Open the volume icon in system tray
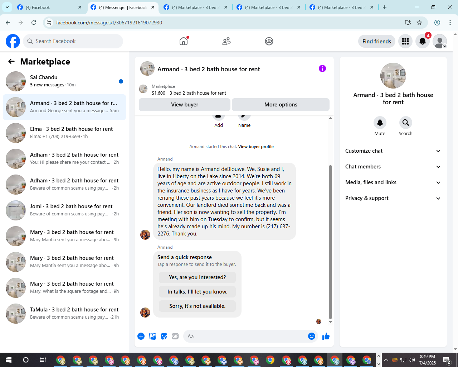 point(412,360)
